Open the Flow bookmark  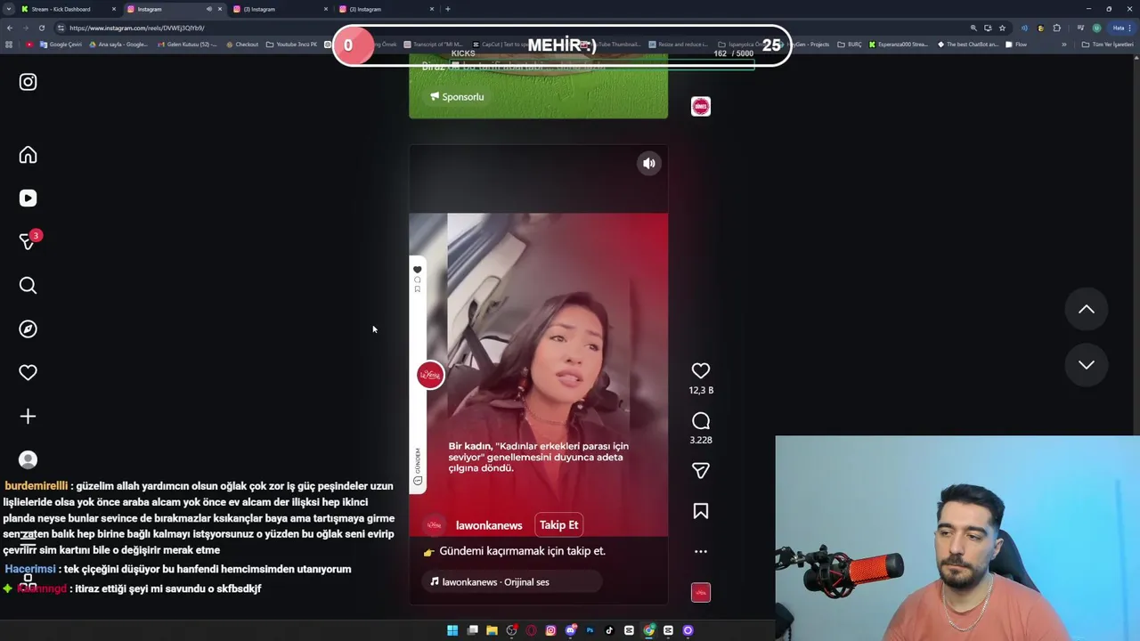point(1015,45)
